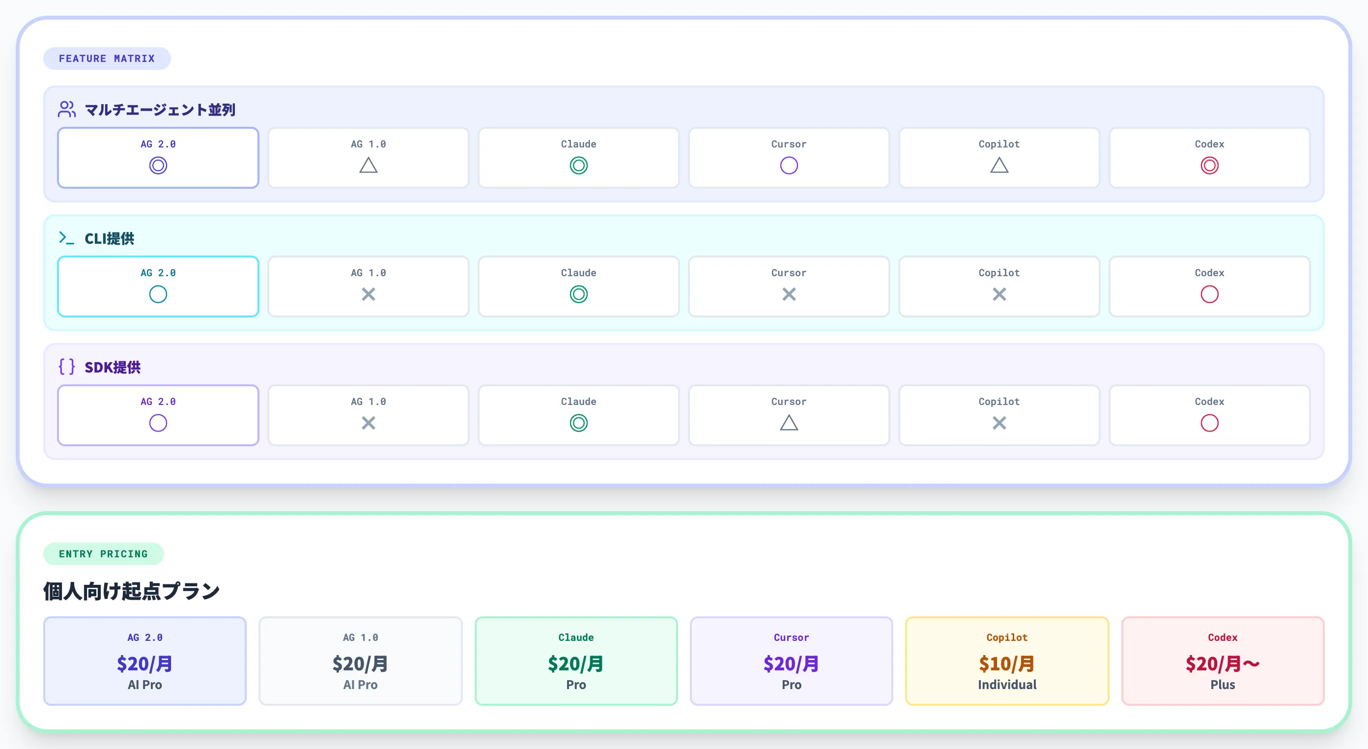Screen dimensions: 1368x749
Task: Click AG 2.0 label in SDK提供 row
Action: tap(158, 402)
